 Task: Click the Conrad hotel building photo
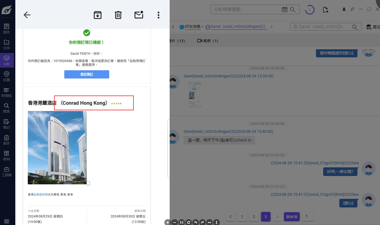click(57, 148)
